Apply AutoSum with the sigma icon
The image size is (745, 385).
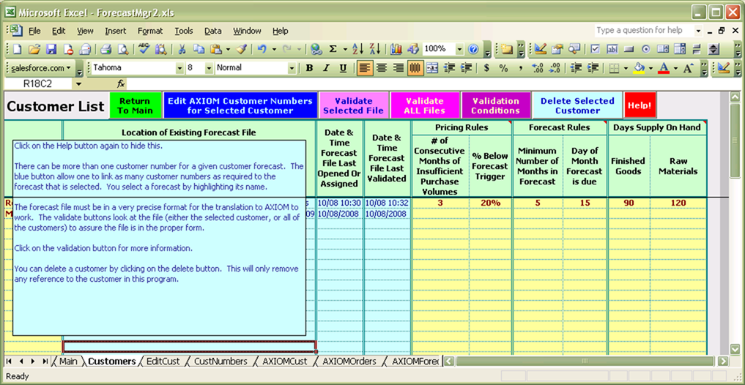click(x=333, y=49)
